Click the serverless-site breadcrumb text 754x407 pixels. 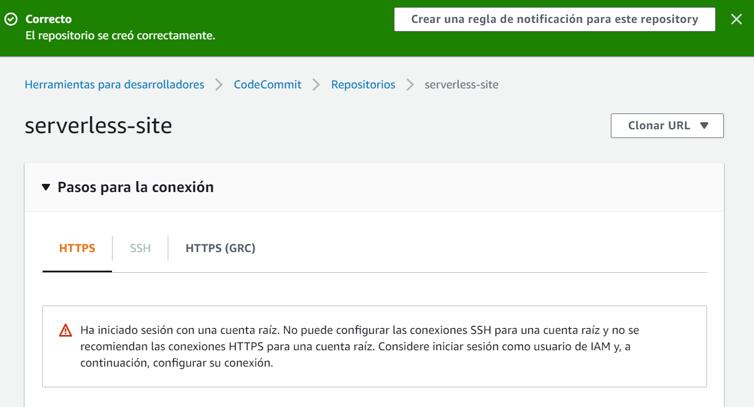pos(462,85)
